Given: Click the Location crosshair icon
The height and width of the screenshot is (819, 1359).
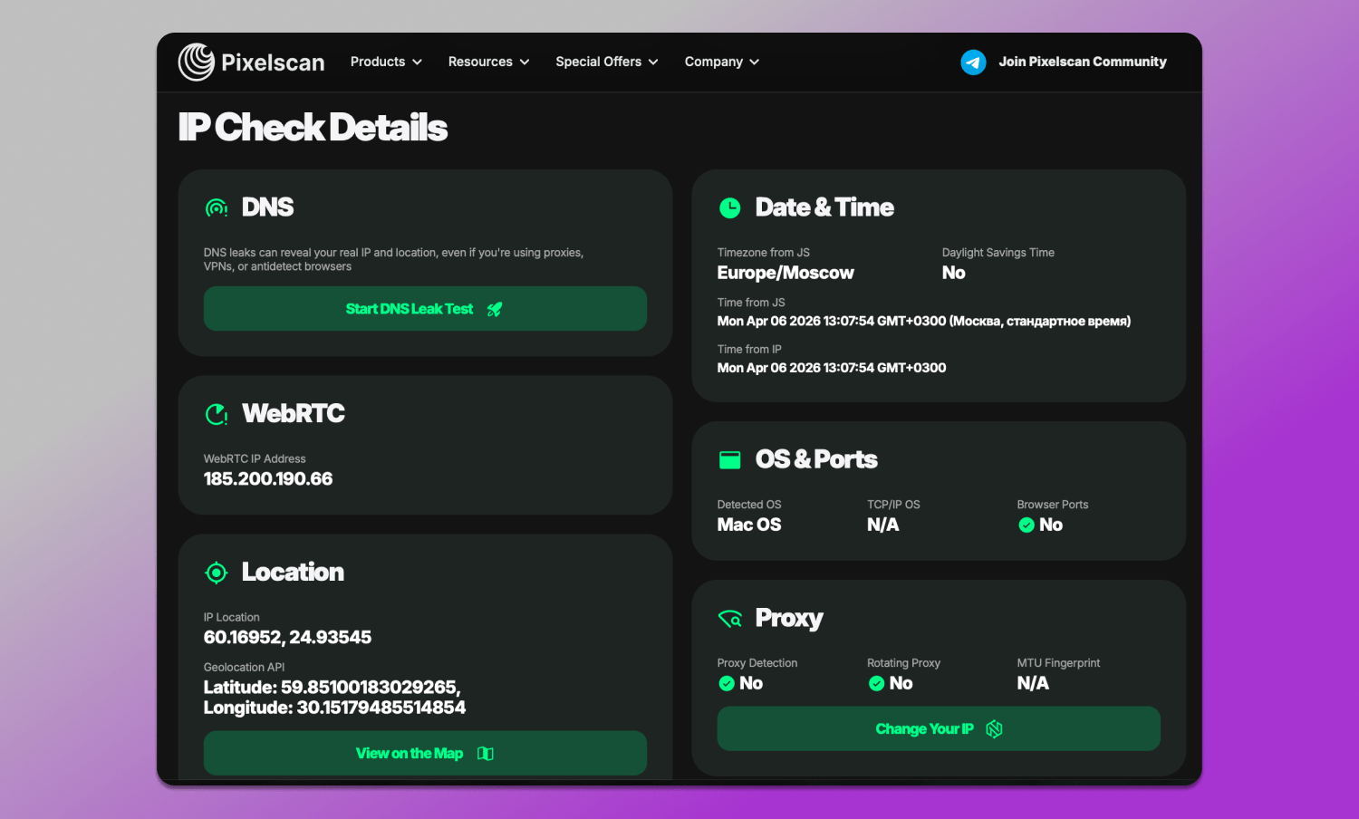Looking at the screenshot, I should click(217, 573).
